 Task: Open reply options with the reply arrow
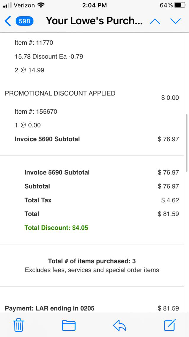click(119, 325)
